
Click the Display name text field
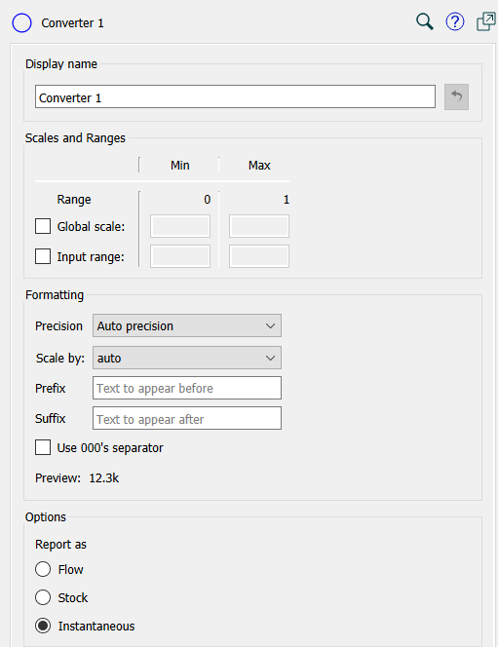(235, 96)
